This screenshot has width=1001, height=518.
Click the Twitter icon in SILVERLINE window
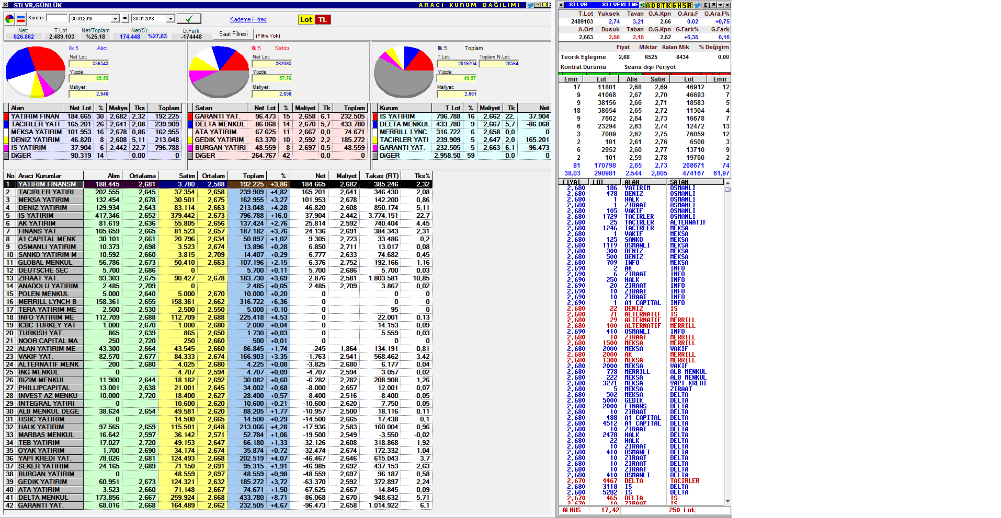point(697,5)
